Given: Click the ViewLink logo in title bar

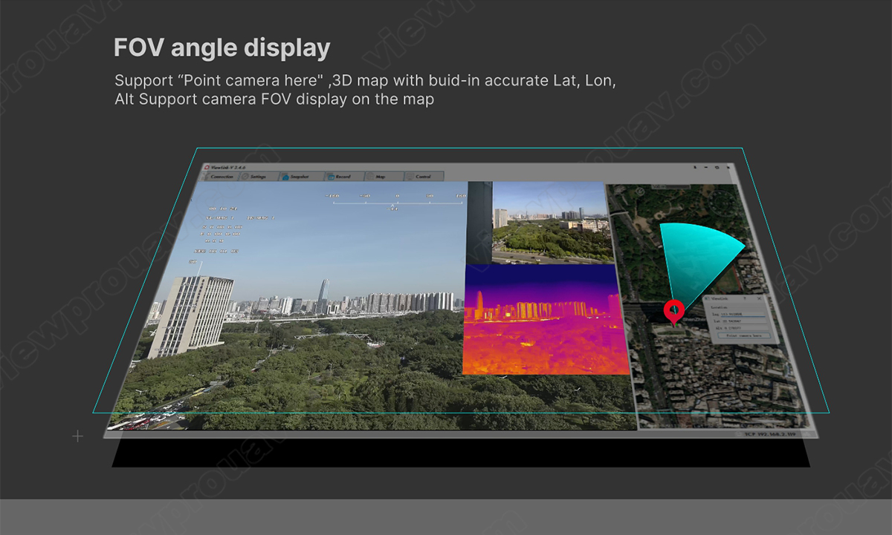Looking at the screenshot, I should pos(207,167).
